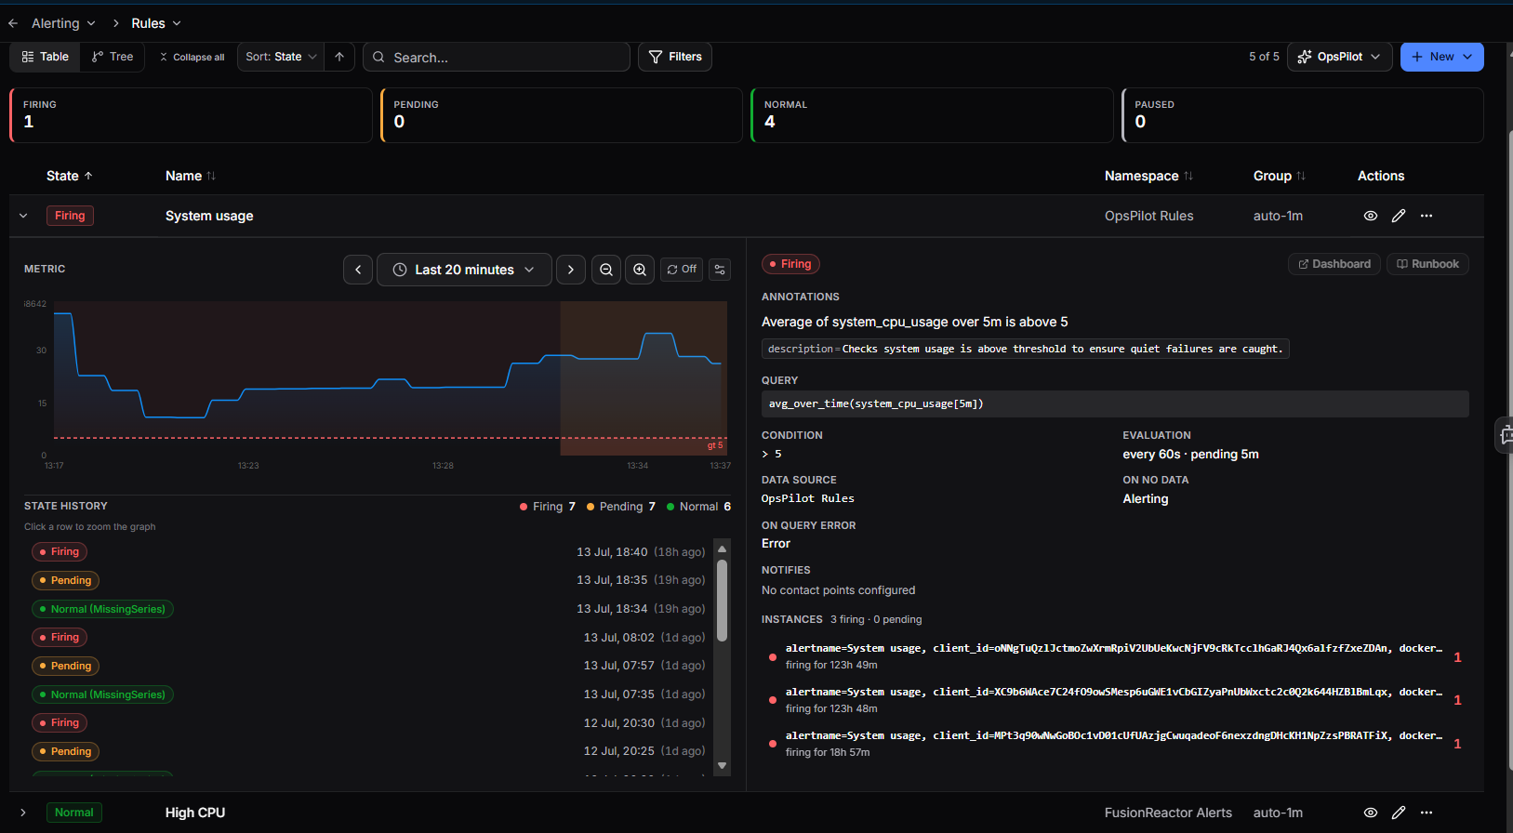Switch to Tree view
1513x833 pixels.
coord(113,57)
